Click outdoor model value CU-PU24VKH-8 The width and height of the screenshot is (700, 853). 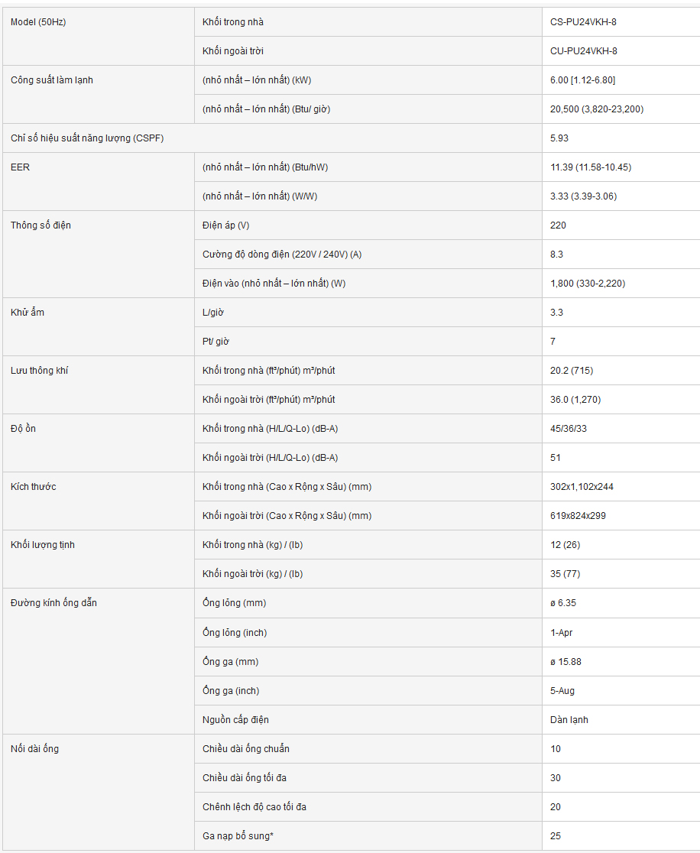[584, 51]
